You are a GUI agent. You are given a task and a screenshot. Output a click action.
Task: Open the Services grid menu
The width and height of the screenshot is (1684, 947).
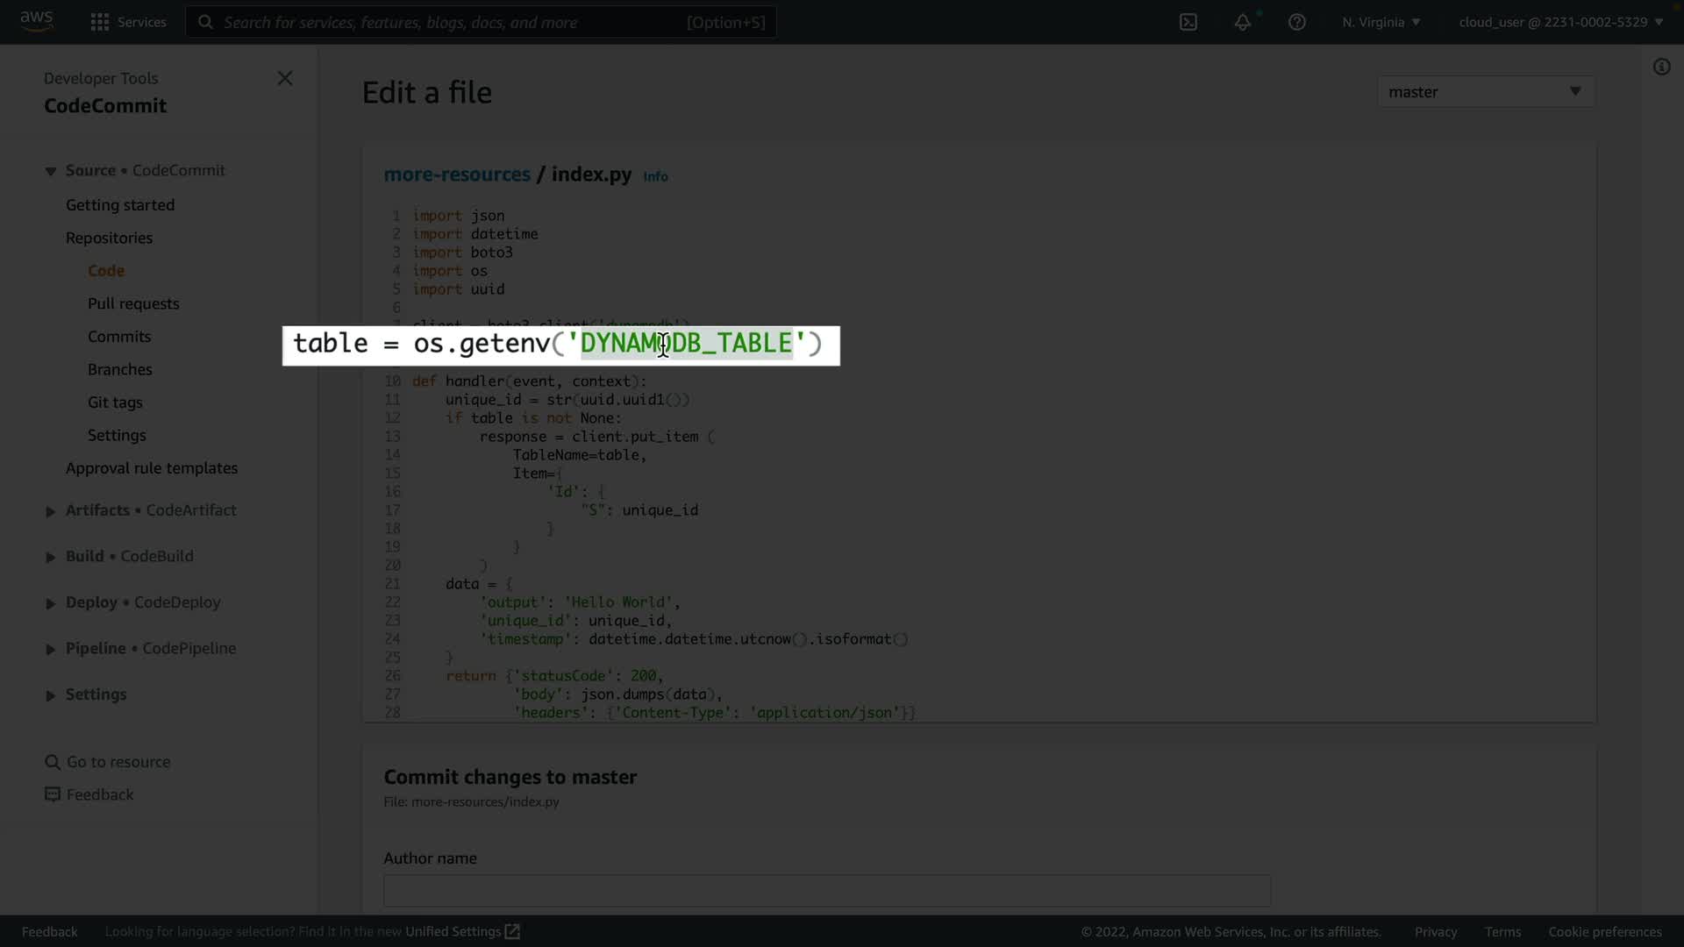click(100, 22)
